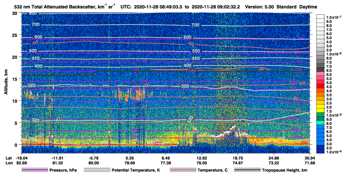Click the altitude tick label '30'
344x176 pixels.
pyautogui.click(x=15, y=13)
